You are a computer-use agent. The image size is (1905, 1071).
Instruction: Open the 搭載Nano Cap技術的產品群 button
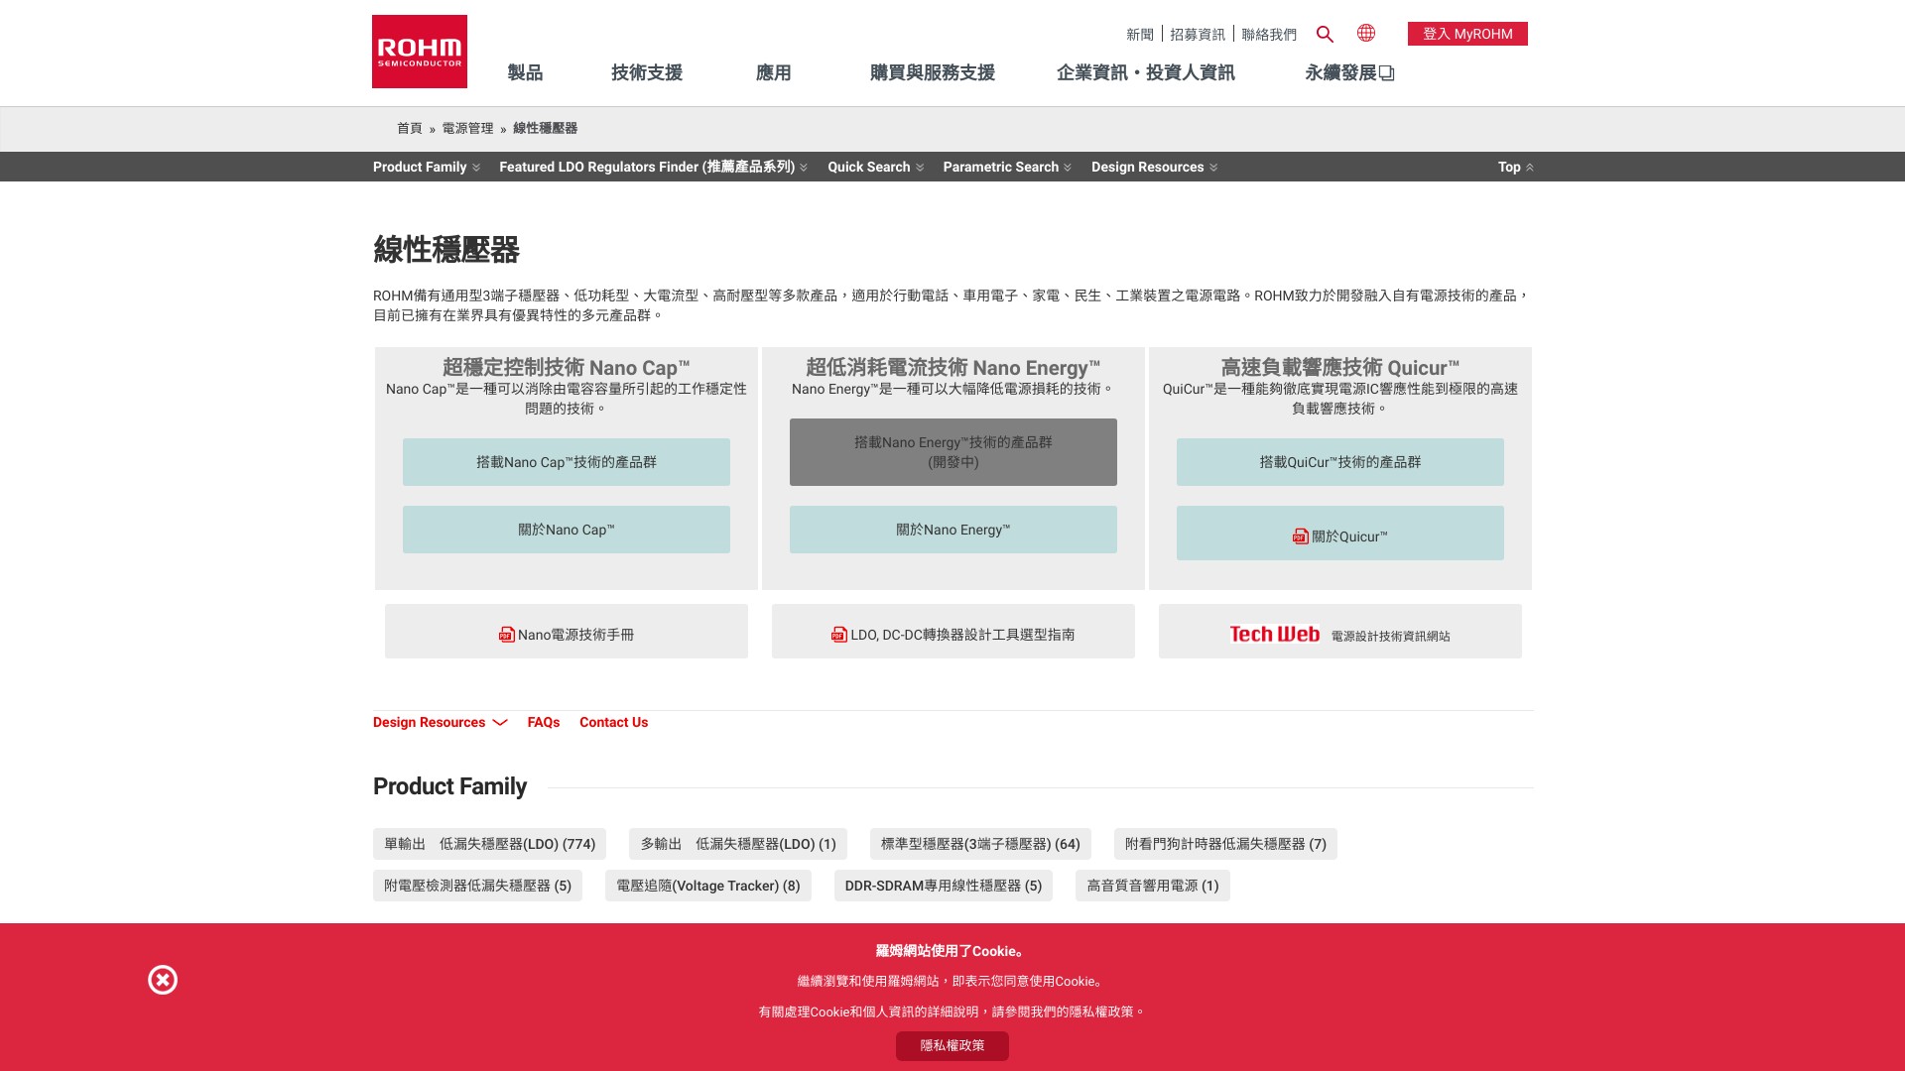click(566, 462)
